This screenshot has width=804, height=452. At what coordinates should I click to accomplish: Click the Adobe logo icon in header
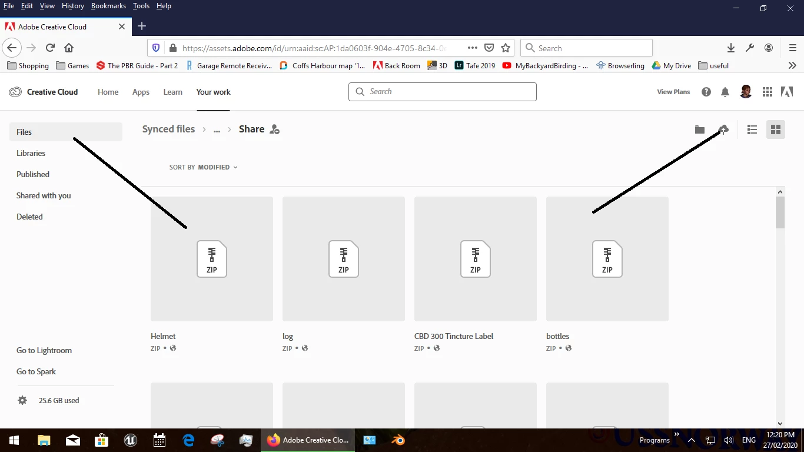pyautogui.click(x=786, y=92)
